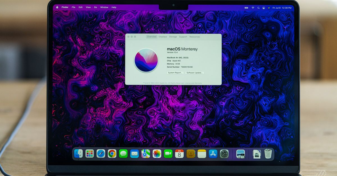The image size is (337, 176).
Task: Launch FaceTime from the dock
Action: (168, 154)
